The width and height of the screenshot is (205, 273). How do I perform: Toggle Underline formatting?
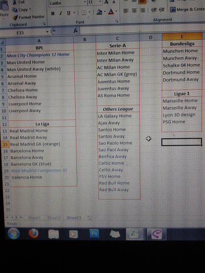pos(68,13)
